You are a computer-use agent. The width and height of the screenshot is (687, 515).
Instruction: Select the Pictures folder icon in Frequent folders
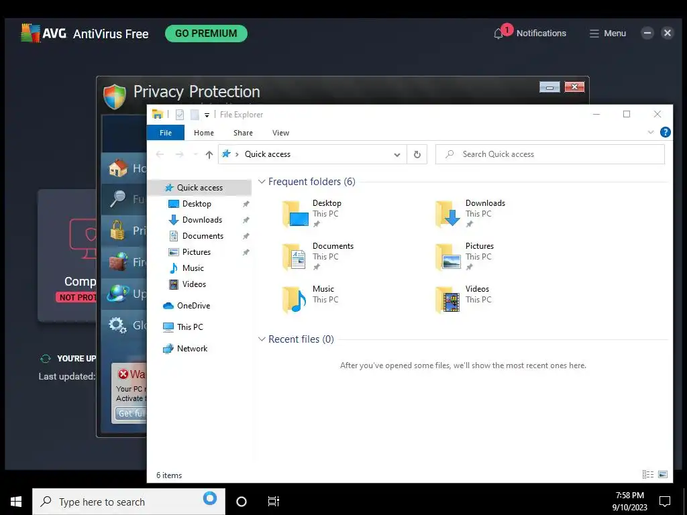(447, 256)
